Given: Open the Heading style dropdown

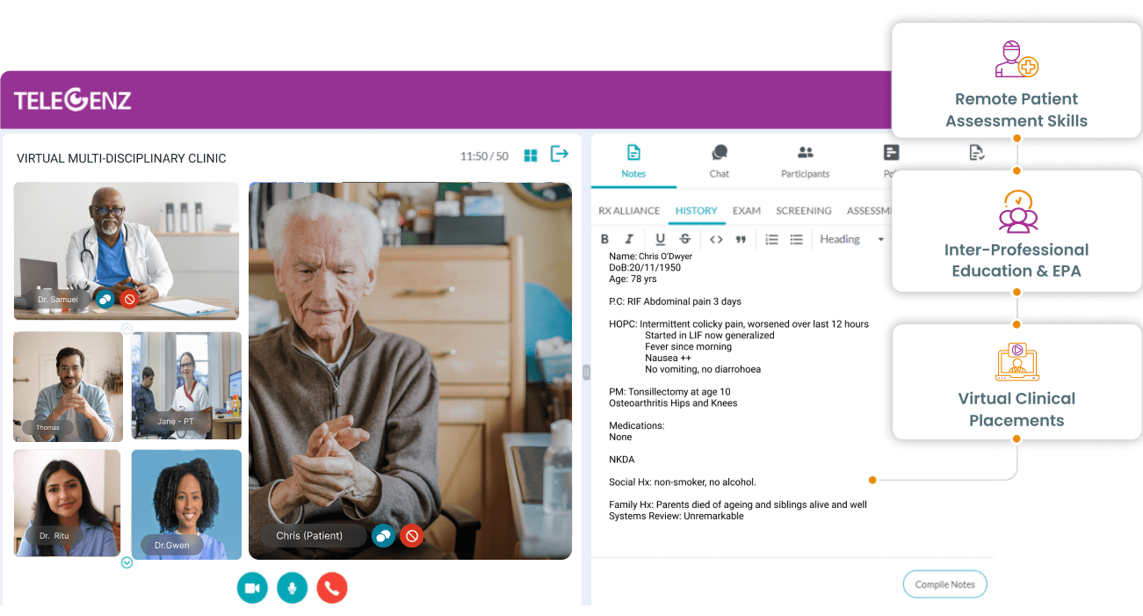Looking at the screenshot, I should [850, 238].
